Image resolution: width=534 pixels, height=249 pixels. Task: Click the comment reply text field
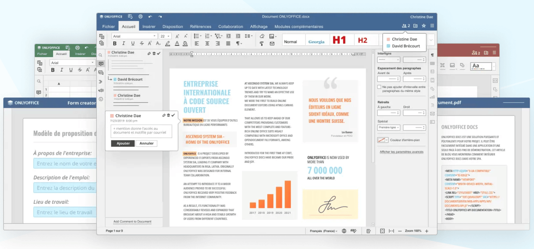[x=141, y=131]
